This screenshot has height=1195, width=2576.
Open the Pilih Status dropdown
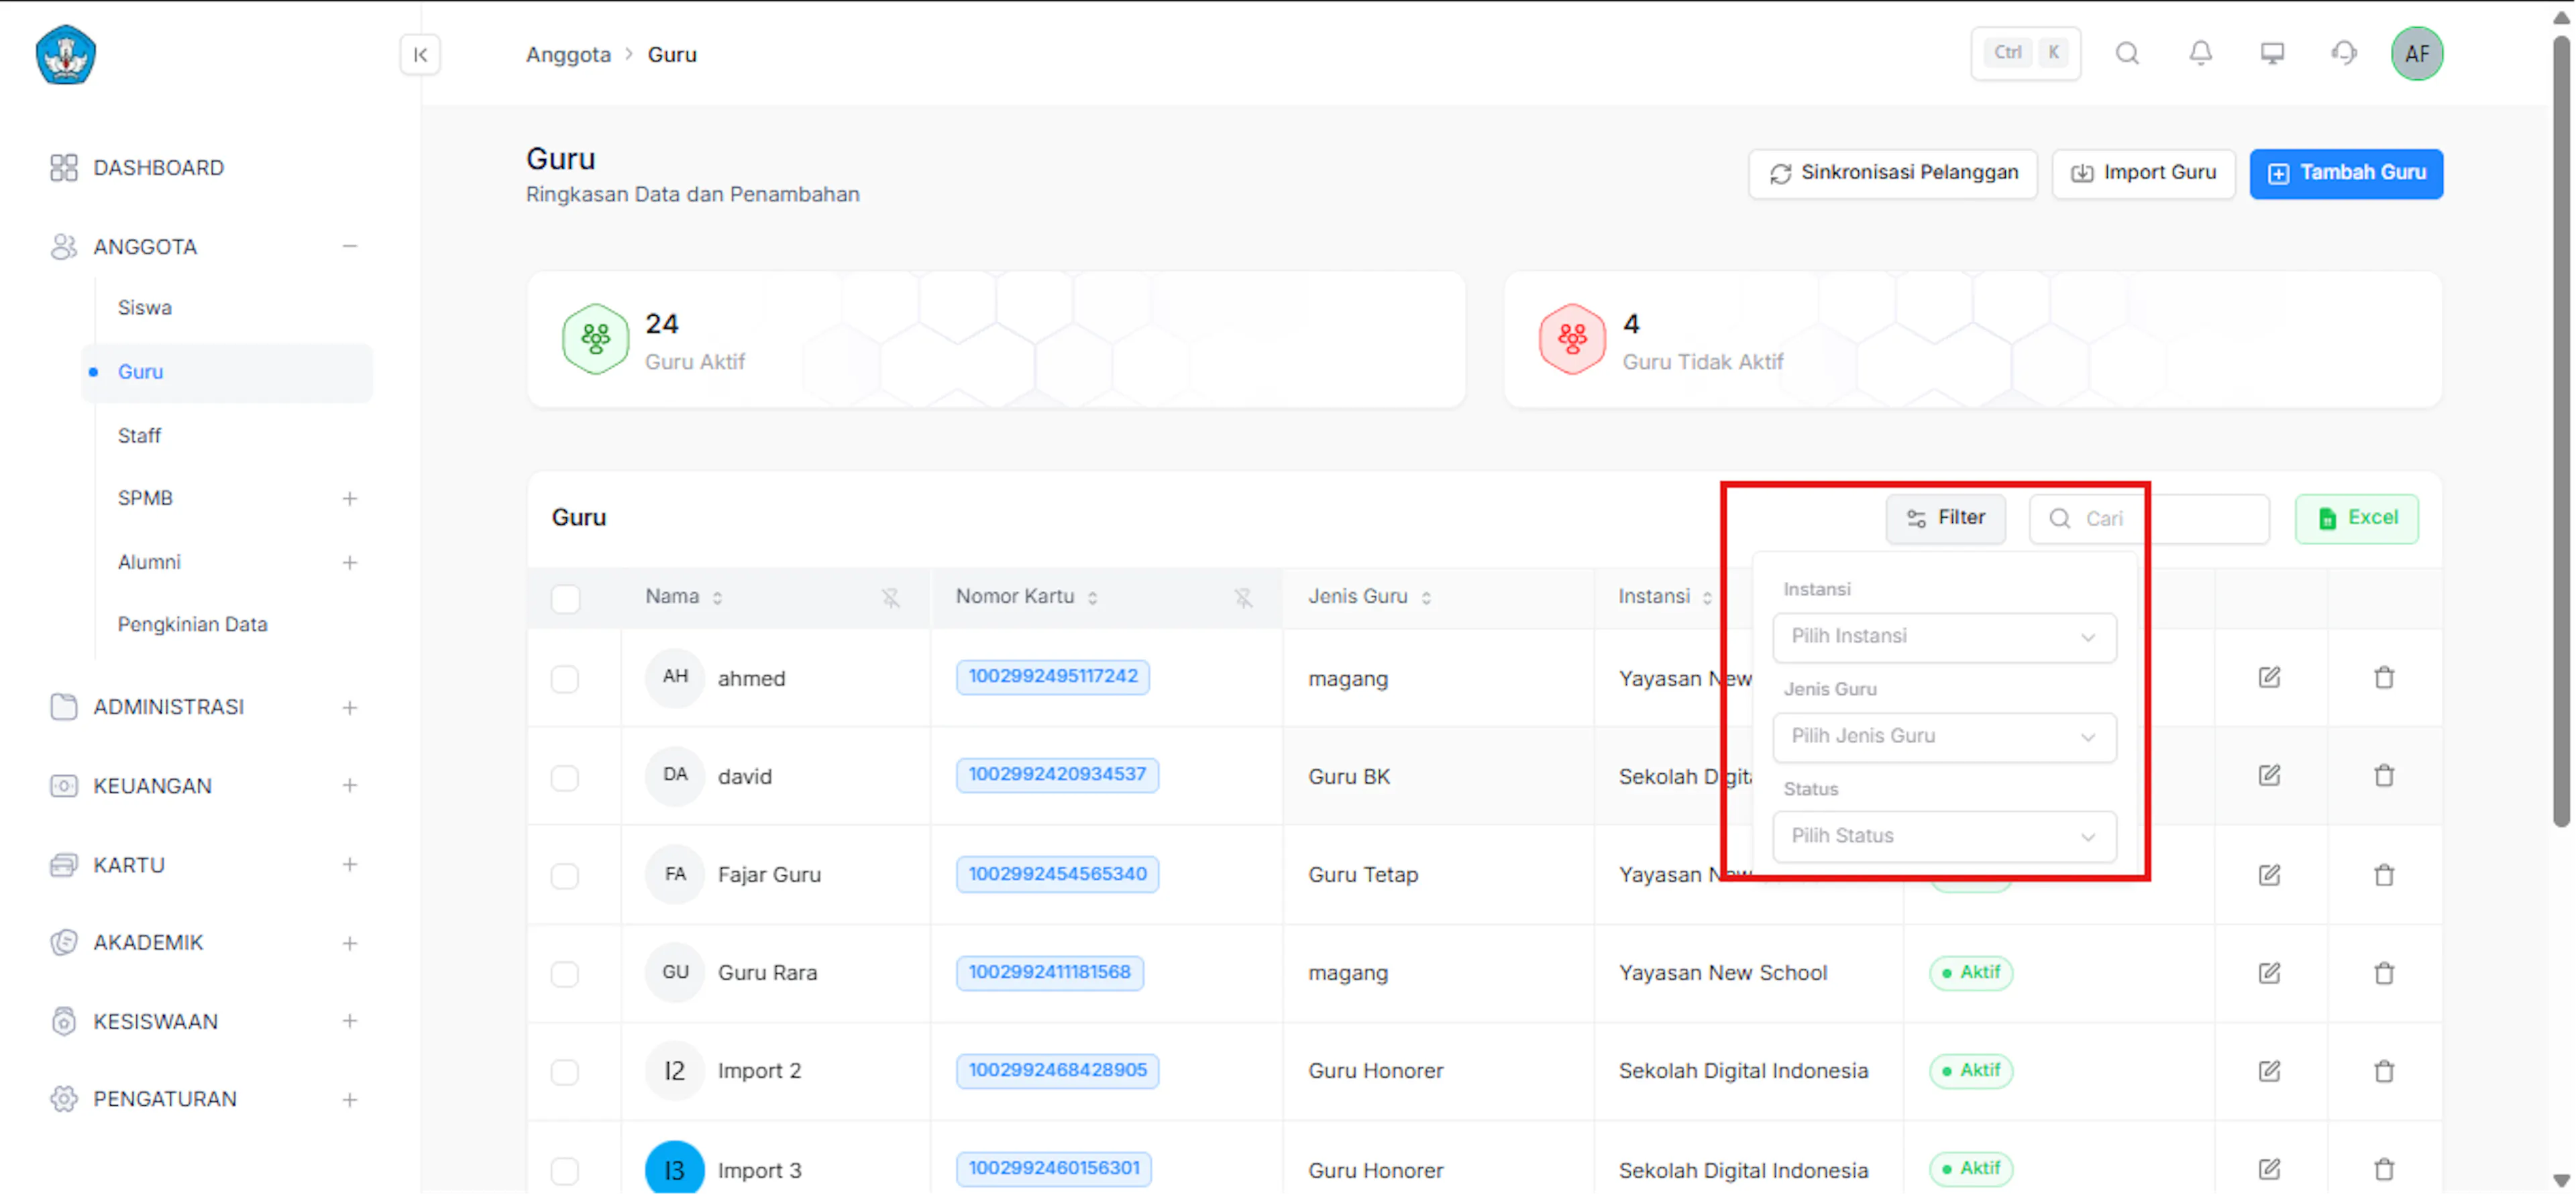pyautogui.click(x=1944, y=836)
